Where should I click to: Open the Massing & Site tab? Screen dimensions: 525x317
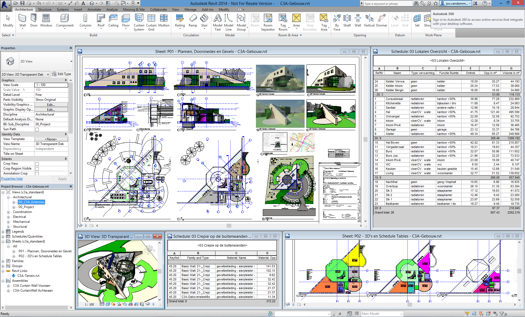pos(134,9)
